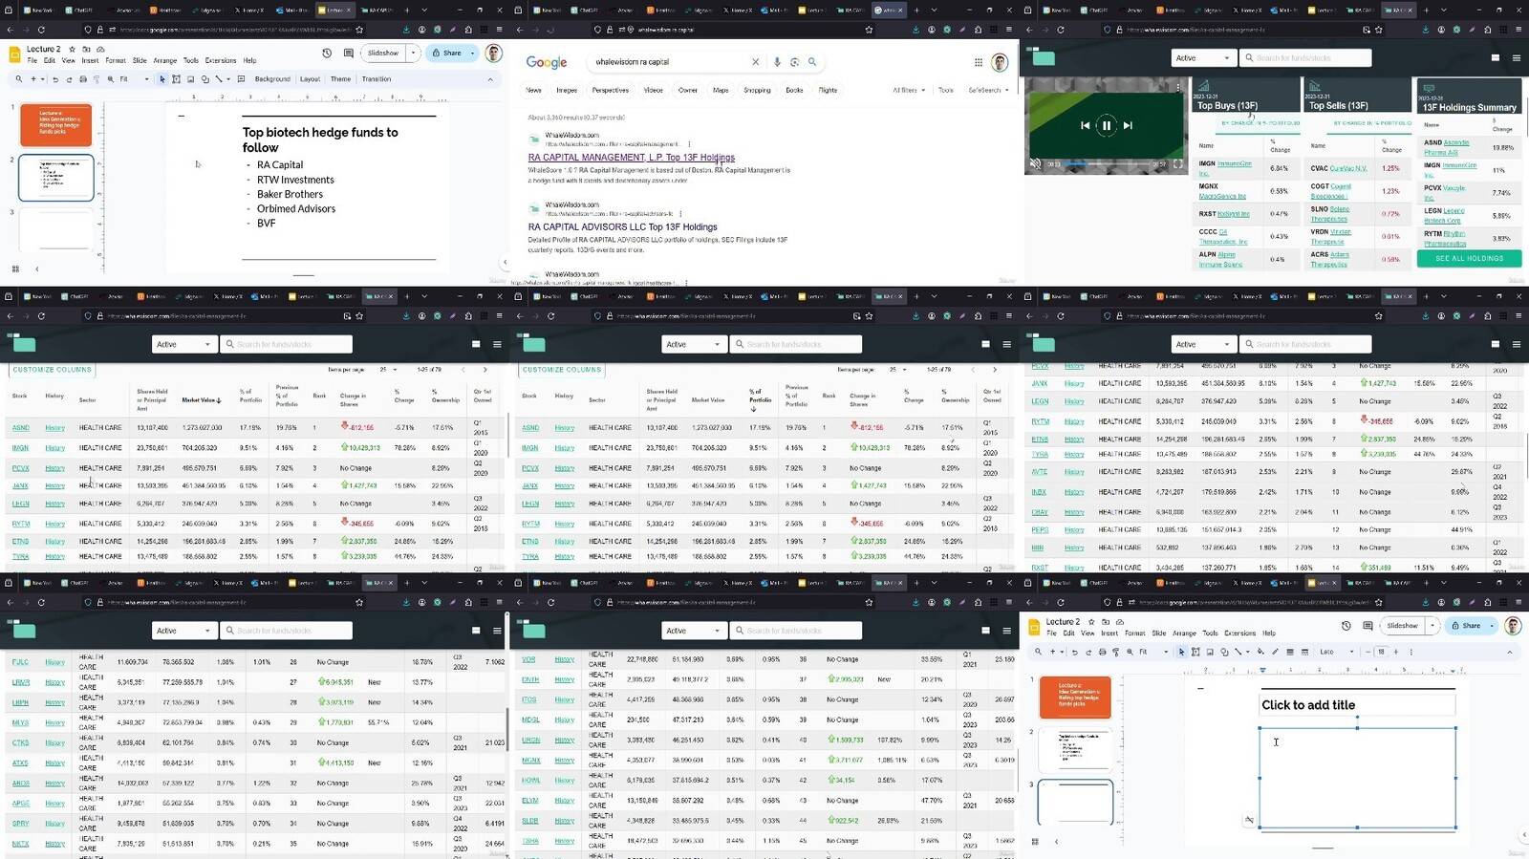Toggle mute on the video ad player
1529x859 pixels.
click(x=1035, y=164)
